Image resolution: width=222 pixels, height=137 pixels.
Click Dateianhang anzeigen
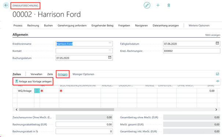pyautogui.click(x=165, y=26)
